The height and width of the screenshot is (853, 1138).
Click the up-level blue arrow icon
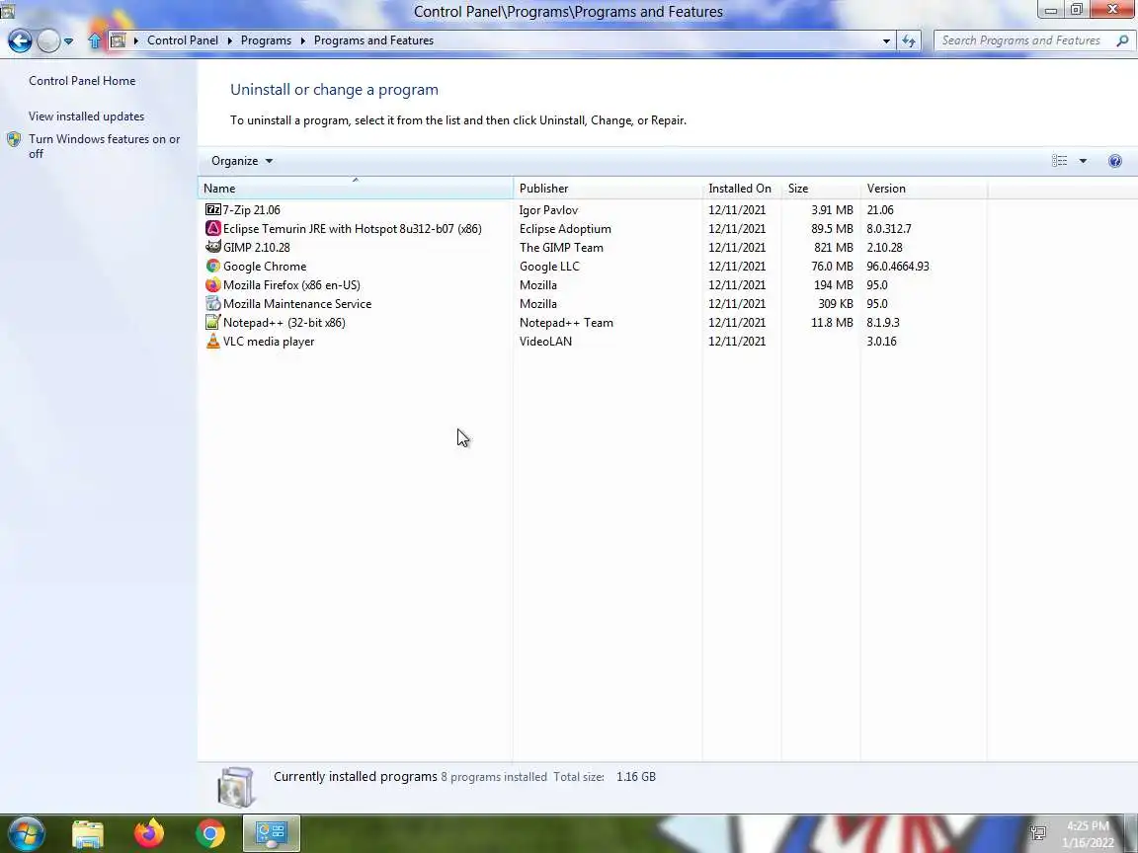click(x=95, y=40)
